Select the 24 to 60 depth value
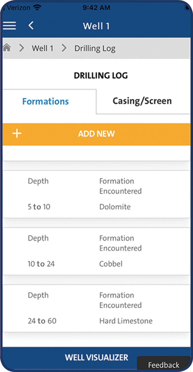 click(x=42, y=321)
